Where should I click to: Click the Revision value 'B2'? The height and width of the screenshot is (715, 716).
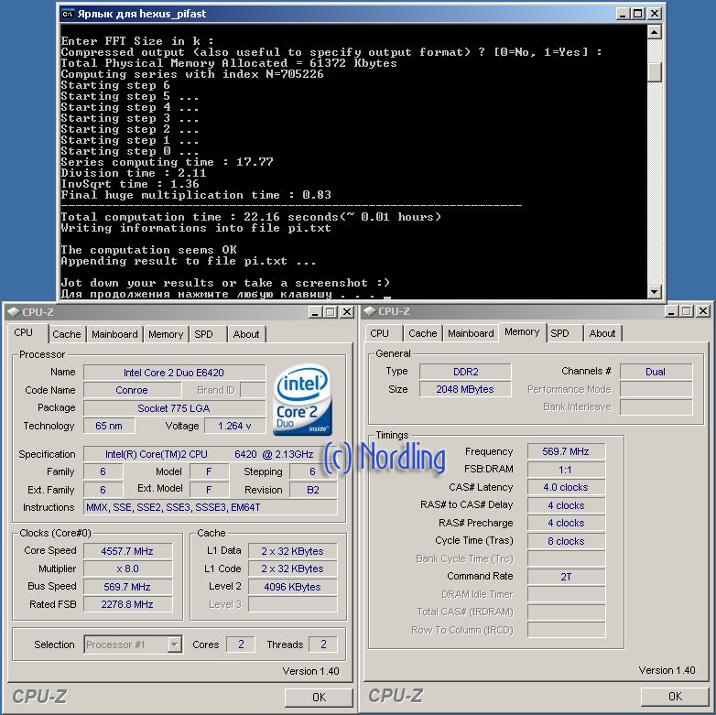(x=313, y=490)
